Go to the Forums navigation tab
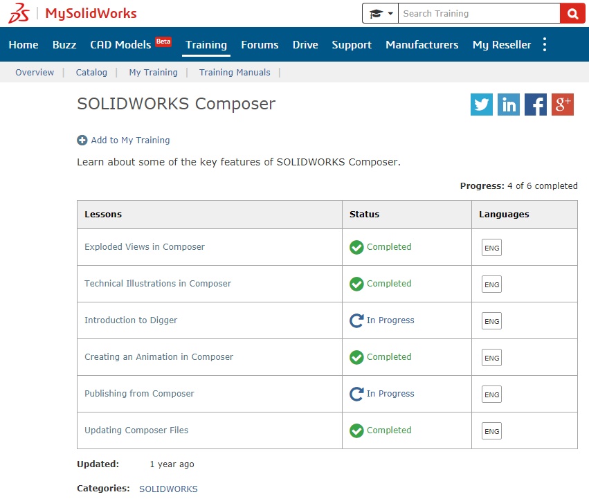589x499 pixels. click(x=260, y=45)
